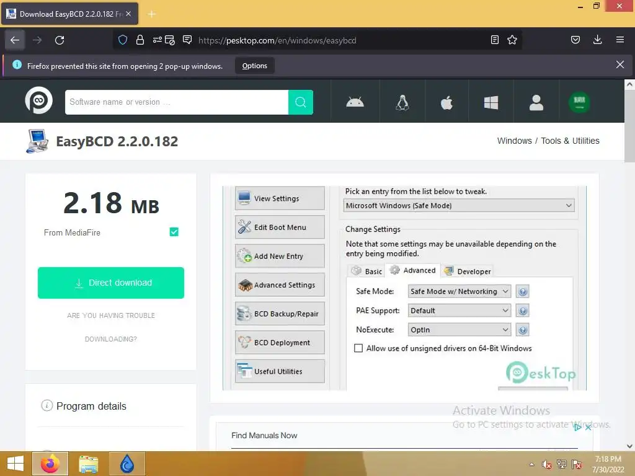Click the AdChoices triangle icon

(578, 427)
